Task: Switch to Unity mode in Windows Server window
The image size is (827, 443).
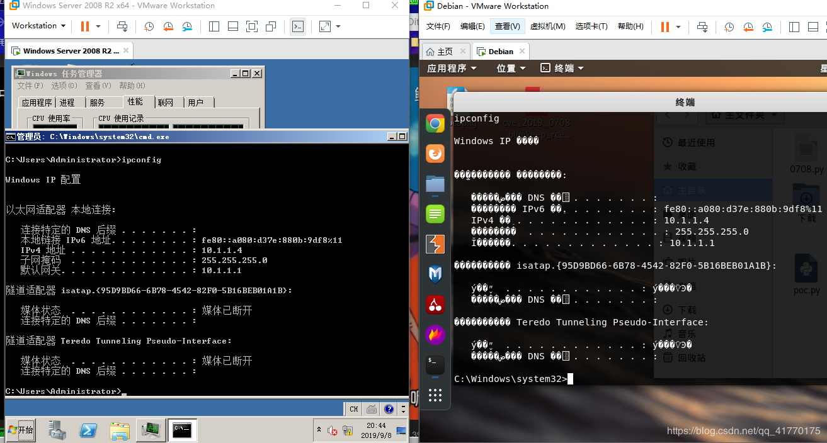Action: pyautogui.click(x=271, y=26)
